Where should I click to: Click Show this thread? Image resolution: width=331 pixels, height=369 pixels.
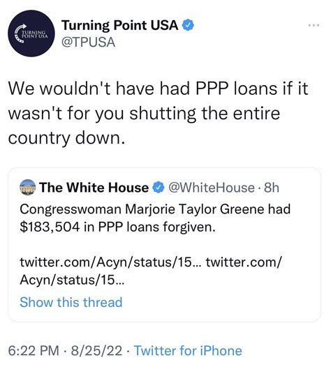[71, 302]
